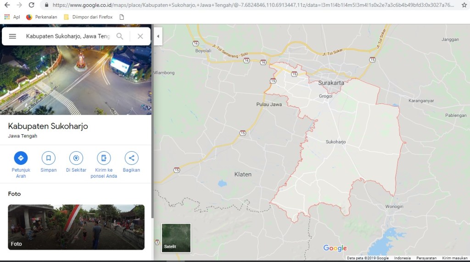Click the Simpan bookmark icon
The image size is (470, 262).
coord(48,158)
